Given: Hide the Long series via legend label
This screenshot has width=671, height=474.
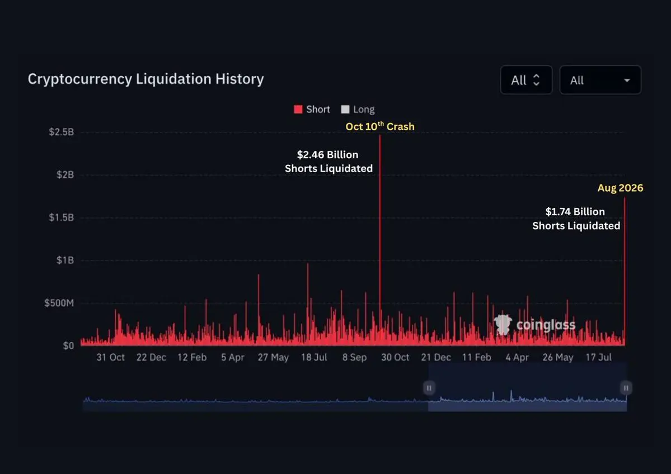Looking at the screenshot, I should 364,110.
